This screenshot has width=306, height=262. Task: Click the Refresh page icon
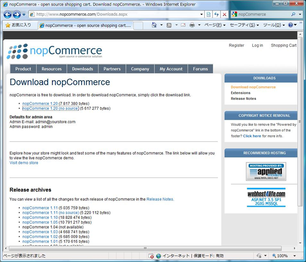[x=216, y=14]
